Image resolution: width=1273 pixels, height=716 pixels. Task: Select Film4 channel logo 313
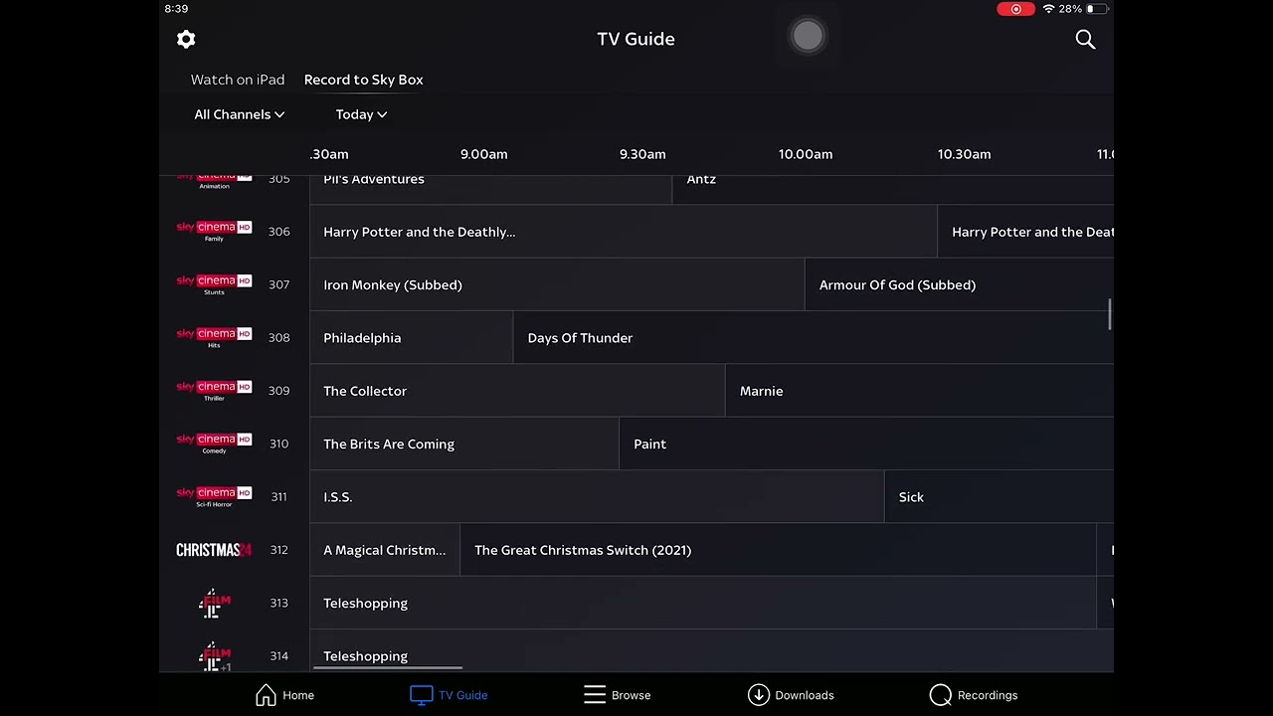coord(214,603)
